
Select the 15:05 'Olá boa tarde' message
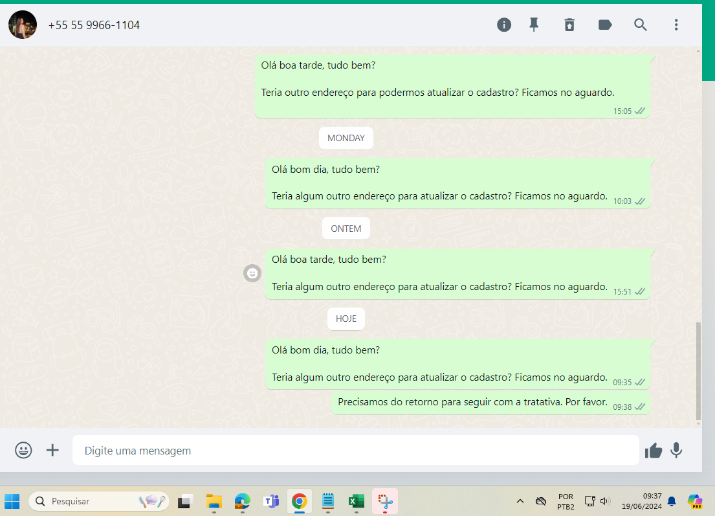pyautogui.click(x=452, y=86)
